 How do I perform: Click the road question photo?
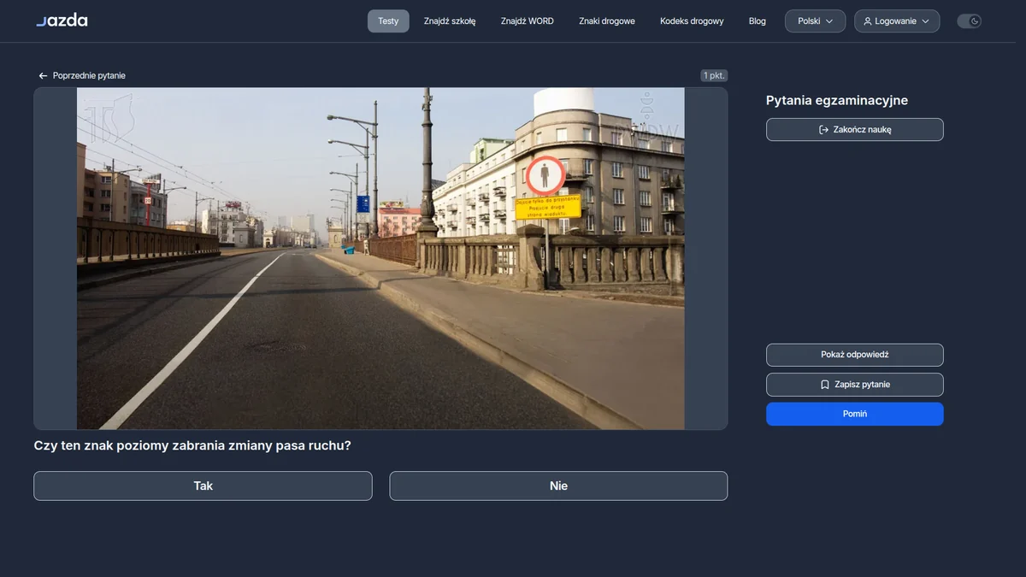tap(380, 258)
